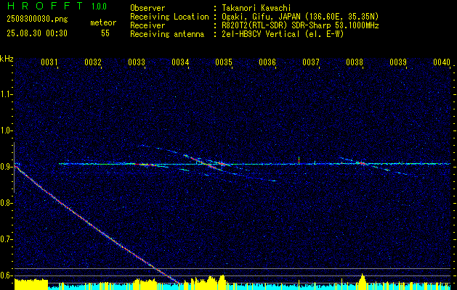Image resolution: width=457 pixels, height=290 pixels.
Task: Click the Receiver label line
Action: click(x=147, y=25)
